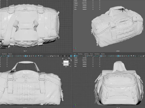
Task: Click ViewCube left arrow beside FRONT
Action: pyautogui.click(x=63, y=63)
